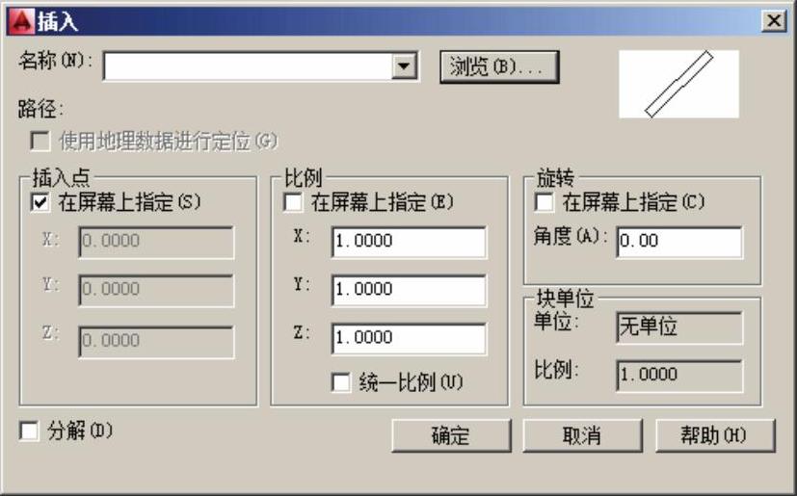Enable 比例 在屏幕上指定(E) checkbox
The width and height of the screenshot is (797, 496).
point(293,202)
